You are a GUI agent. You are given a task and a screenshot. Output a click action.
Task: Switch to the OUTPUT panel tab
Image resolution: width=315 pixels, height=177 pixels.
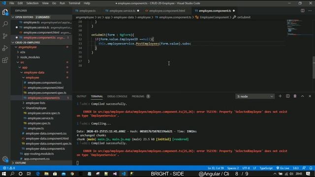pyautogui.click(x=81, y=96)
